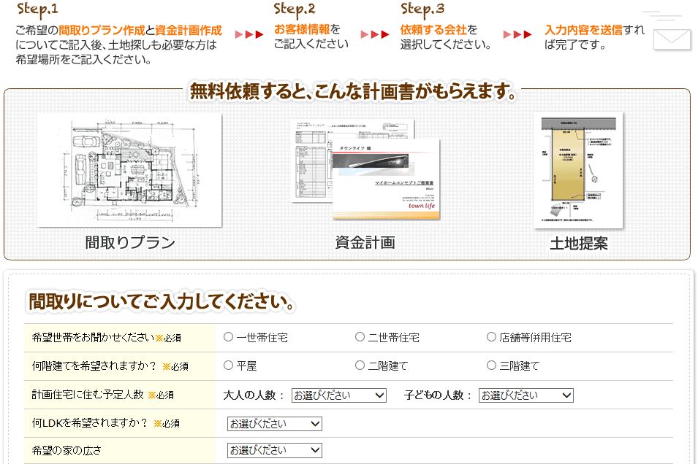698x464 pixels.
Task: Click the Step.1 heading
Action: click(37, 9)
